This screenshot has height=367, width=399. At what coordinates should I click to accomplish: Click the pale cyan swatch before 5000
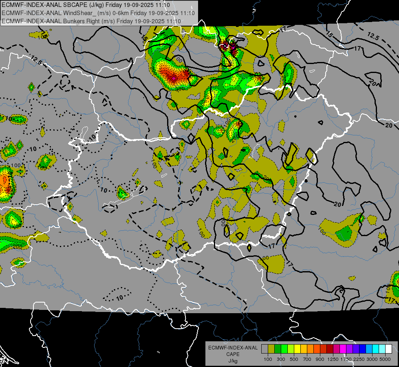click(382, 349)
